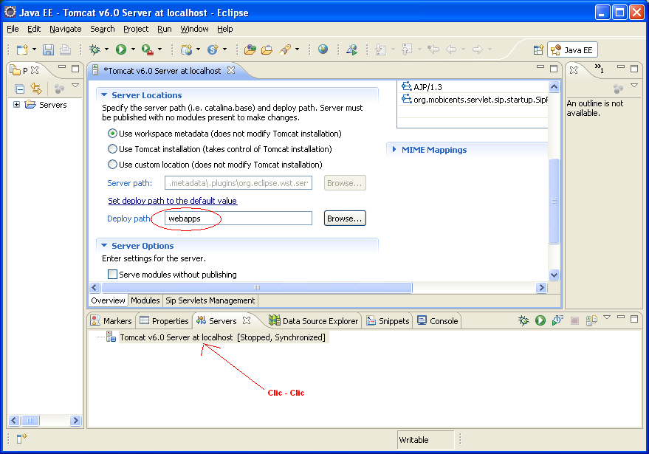Viewport: 649px width, 454px height.
Task: Click the Deploy path input field
Action: pyautogui.click(x=236, y=219)
